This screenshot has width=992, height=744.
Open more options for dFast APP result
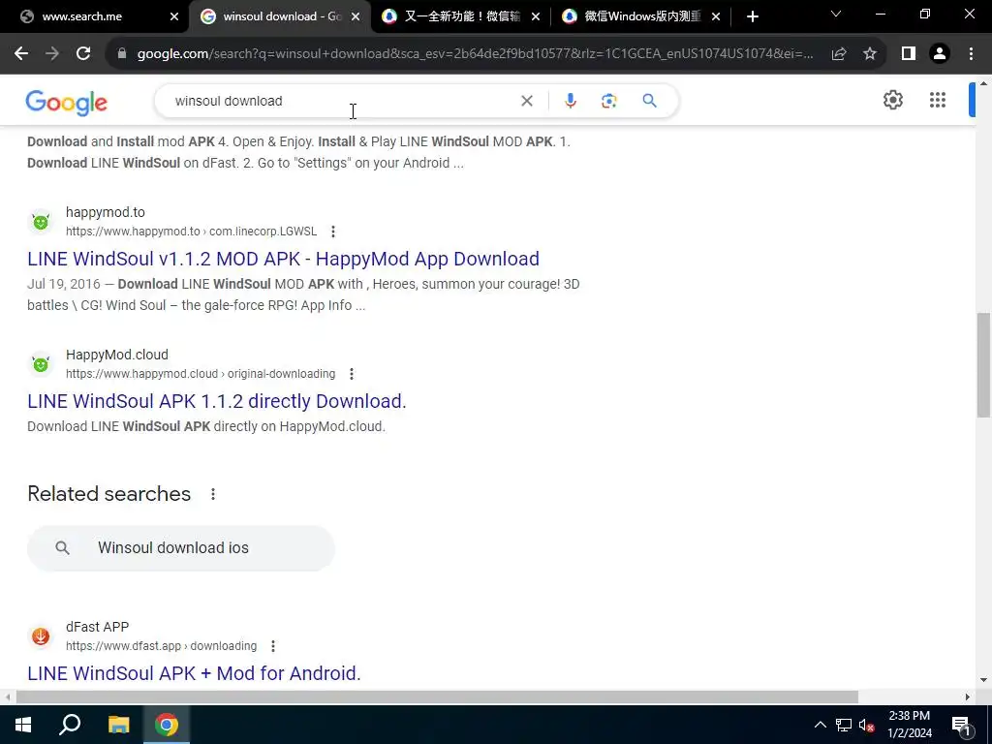pos(272,646)
